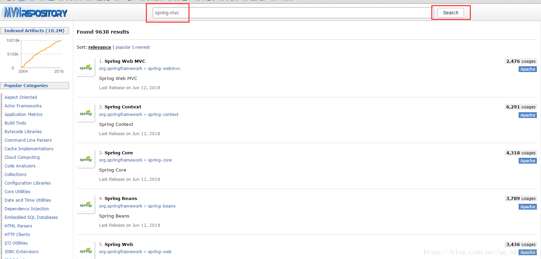Viewport: 541px width, 259px height.
Task: Click the 6,291 usages link
Action: (521, 107)
